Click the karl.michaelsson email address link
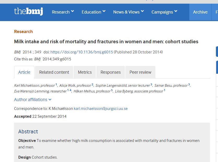The image size is (218, 162). click(101, 108)
